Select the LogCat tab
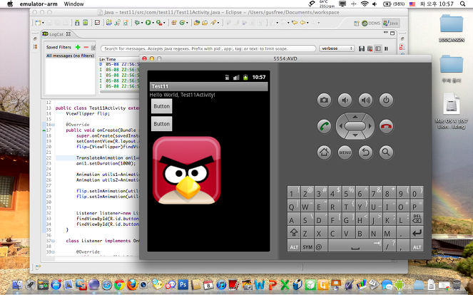 click(56, 34)
